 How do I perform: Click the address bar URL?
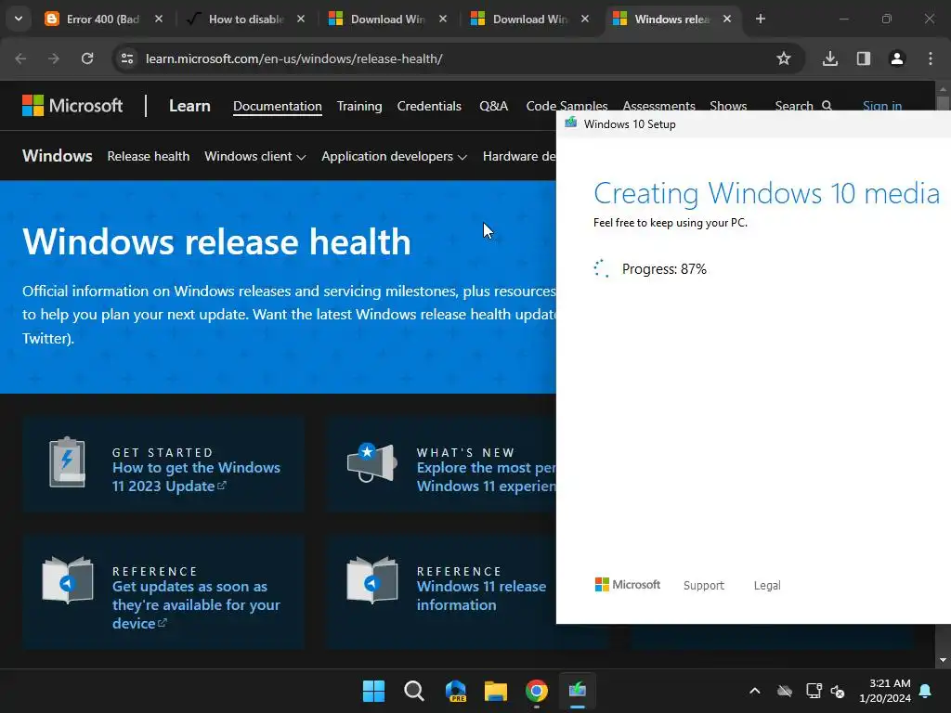point(294,58)
